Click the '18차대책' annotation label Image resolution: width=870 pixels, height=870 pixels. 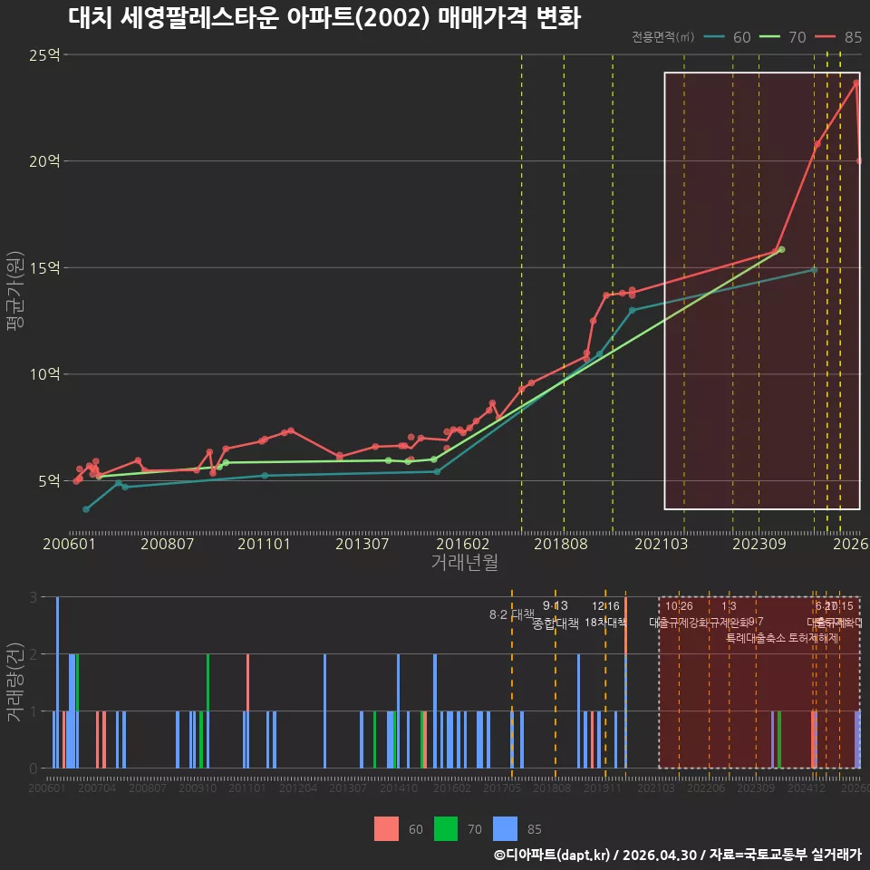(x=605, y=622)
